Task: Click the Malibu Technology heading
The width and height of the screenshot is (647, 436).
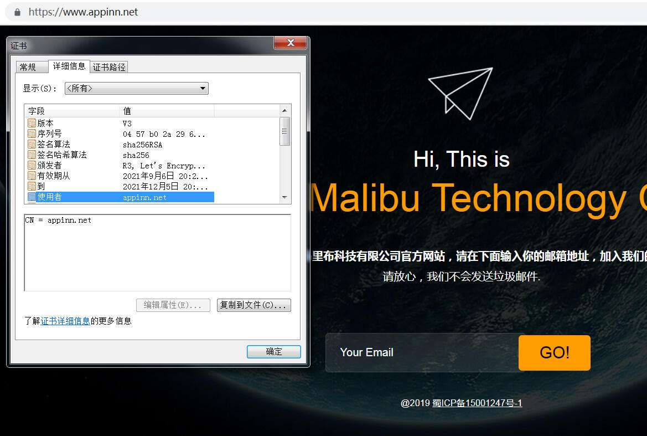Action: [478, 199]
